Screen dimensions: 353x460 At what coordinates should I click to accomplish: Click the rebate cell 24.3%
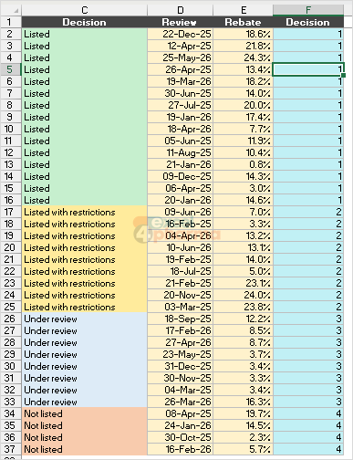(x=243, y=57)
